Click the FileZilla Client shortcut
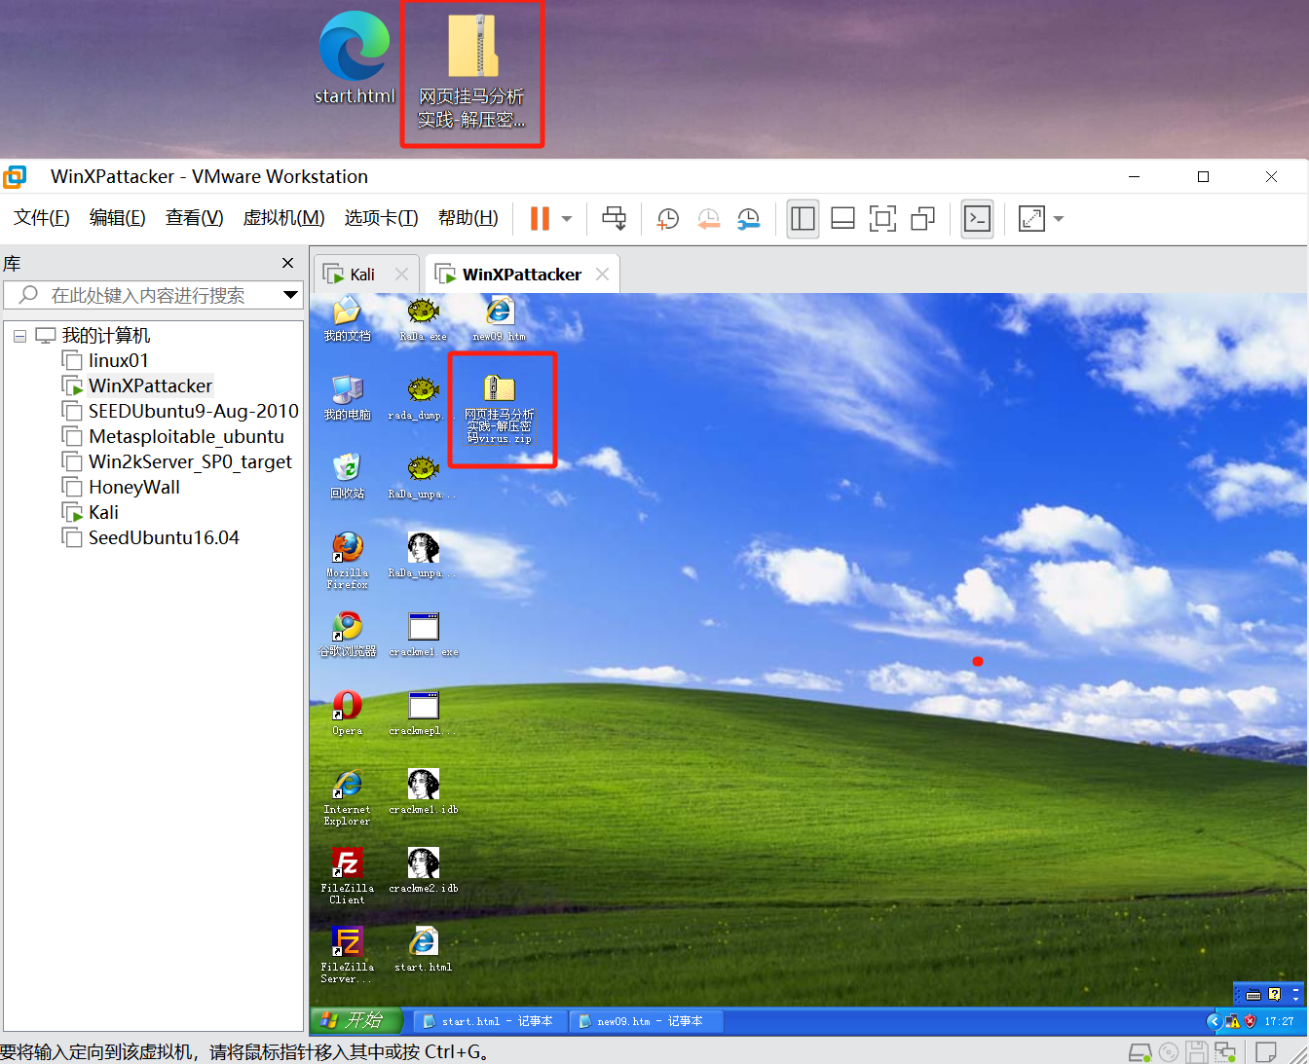This screenshot has width=1309, height=1064. [347, 876]
